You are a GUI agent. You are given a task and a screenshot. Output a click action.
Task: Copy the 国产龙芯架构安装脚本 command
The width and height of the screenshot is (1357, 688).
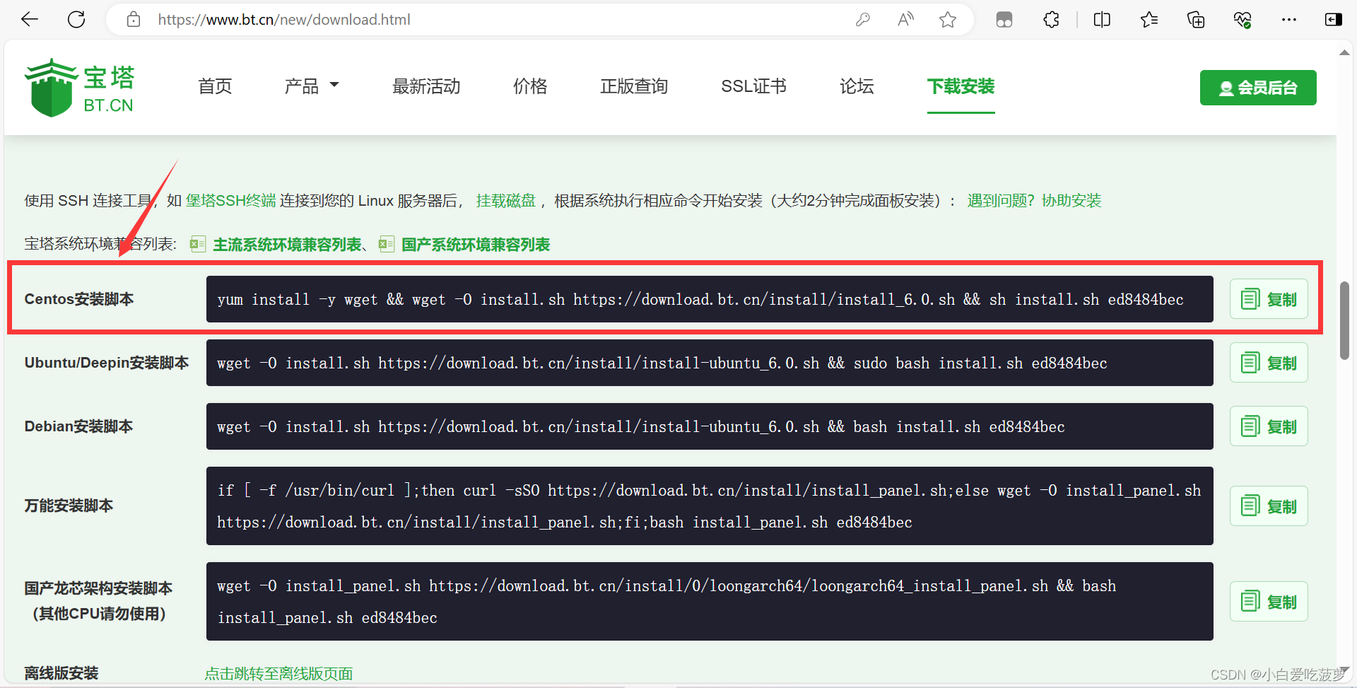click(1268, 601)
